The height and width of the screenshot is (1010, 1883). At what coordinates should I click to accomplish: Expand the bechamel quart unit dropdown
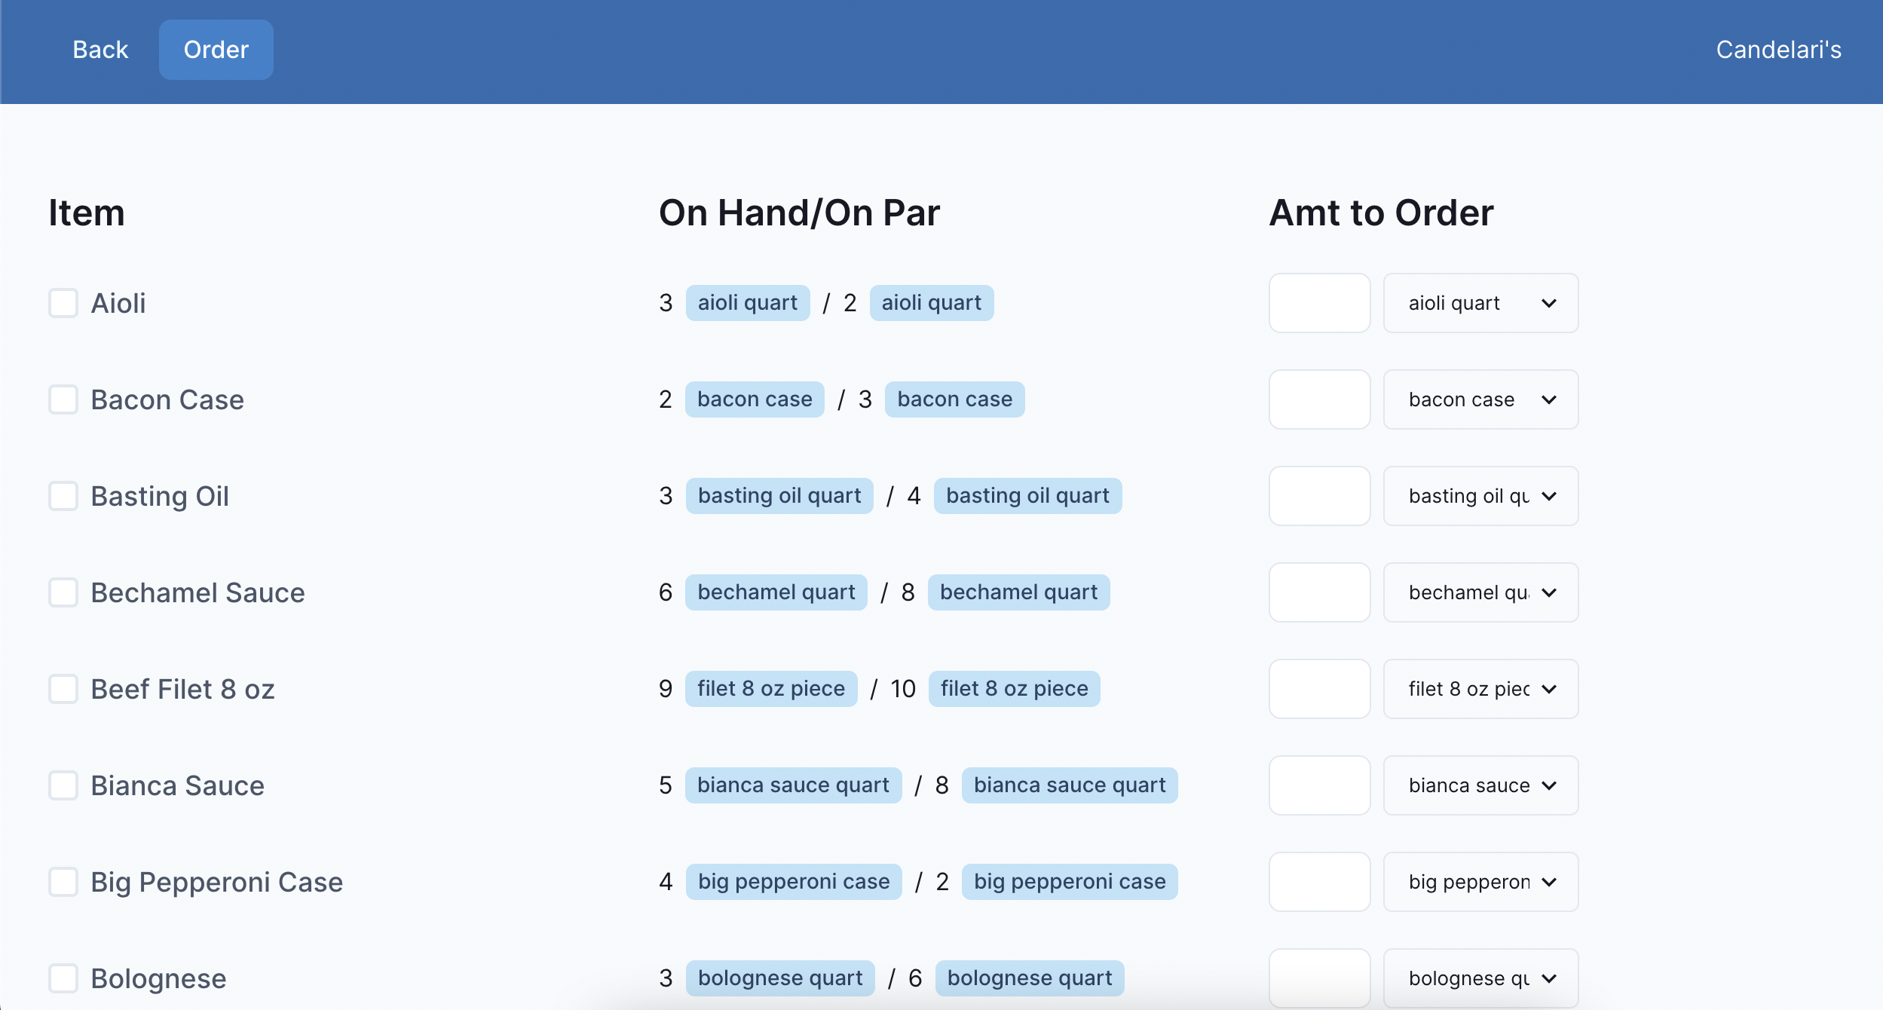pos(1480,592)
